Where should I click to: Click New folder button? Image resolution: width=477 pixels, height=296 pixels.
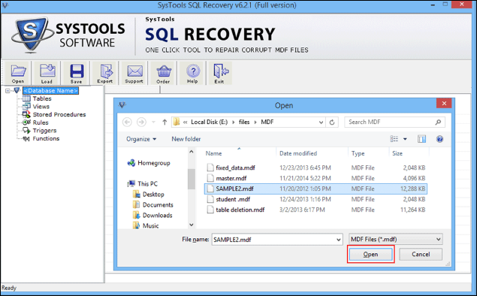click(x=186, y=139)
